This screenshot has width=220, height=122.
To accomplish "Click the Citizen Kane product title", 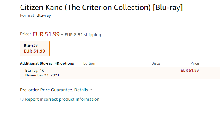I will click(101, 7).
